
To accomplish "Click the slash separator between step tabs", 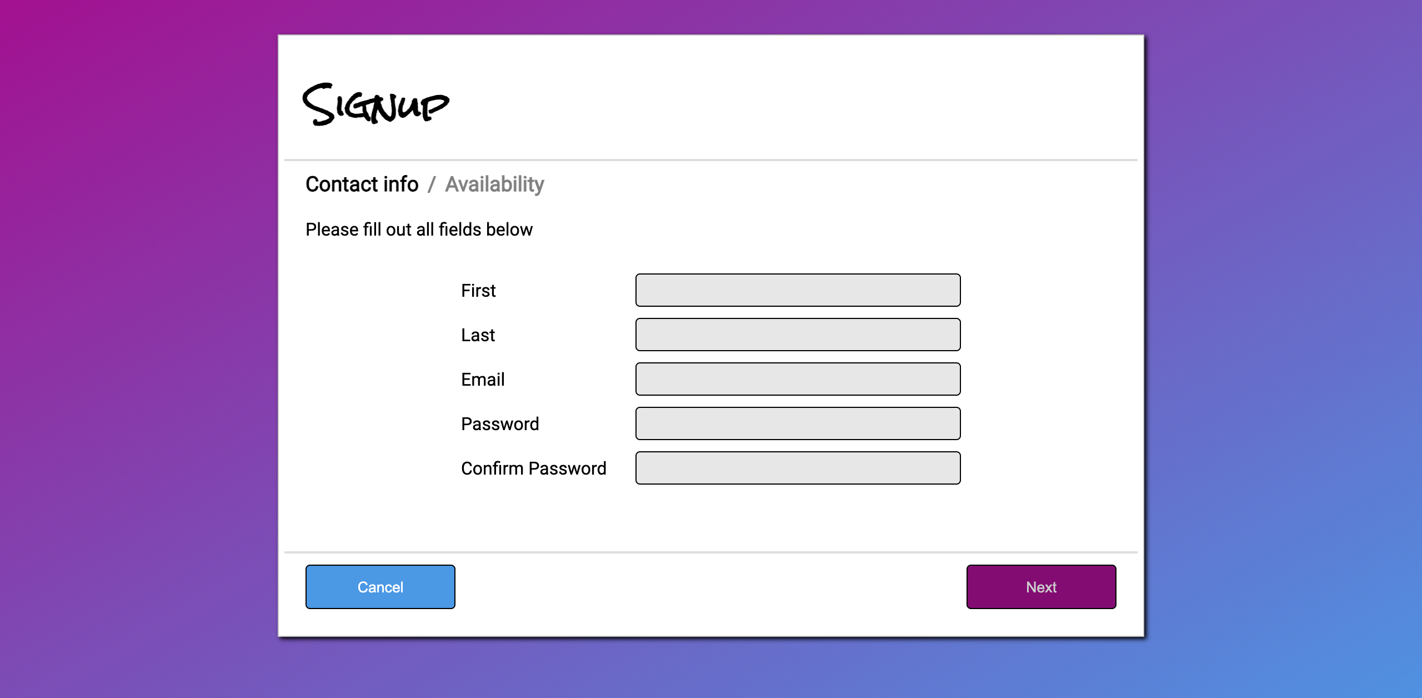I will coord(432,184).
